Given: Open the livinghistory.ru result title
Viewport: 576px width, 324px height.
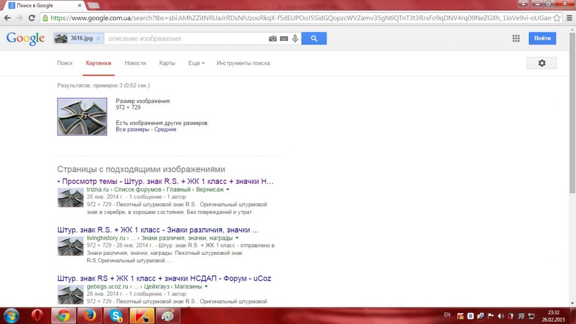Looking at the screenshot, I should pos(158,230).
